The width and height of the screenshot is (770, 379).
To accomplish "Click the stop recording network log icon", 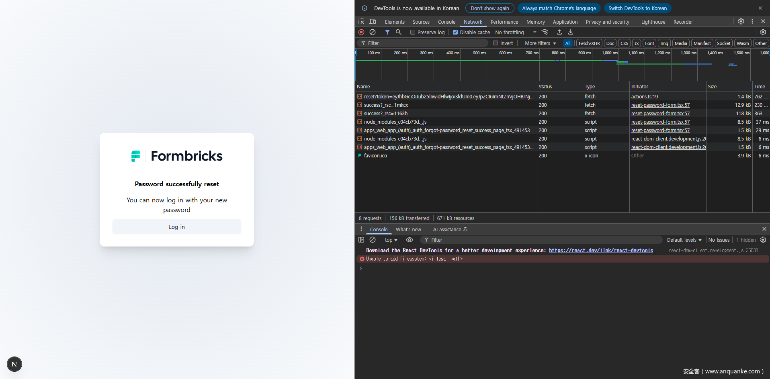I will 361,32.
